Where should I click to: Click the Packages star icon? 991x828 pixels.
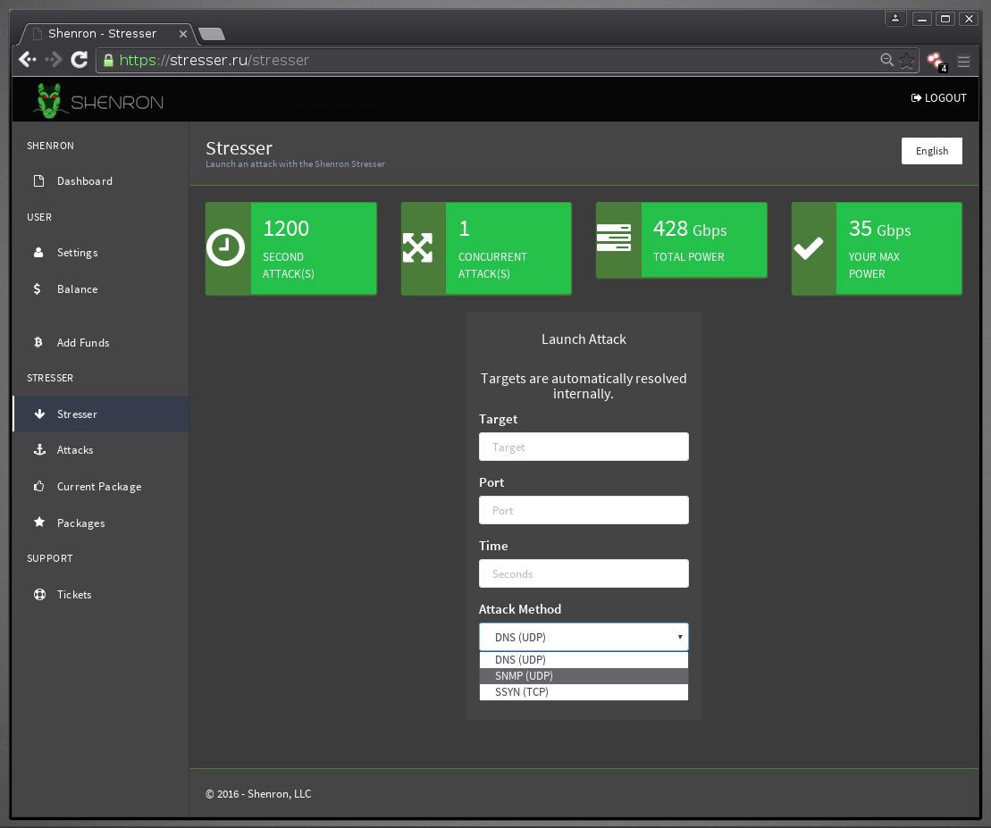tap(39, 523)
